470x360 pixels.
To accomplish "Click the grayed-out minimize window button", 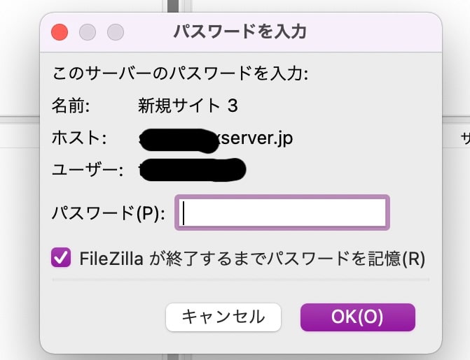I will (x=88, y=32).
